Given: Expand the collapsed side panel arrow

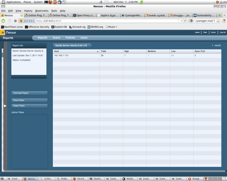Looking at the screenshot, I should click(x=5, y=106).
